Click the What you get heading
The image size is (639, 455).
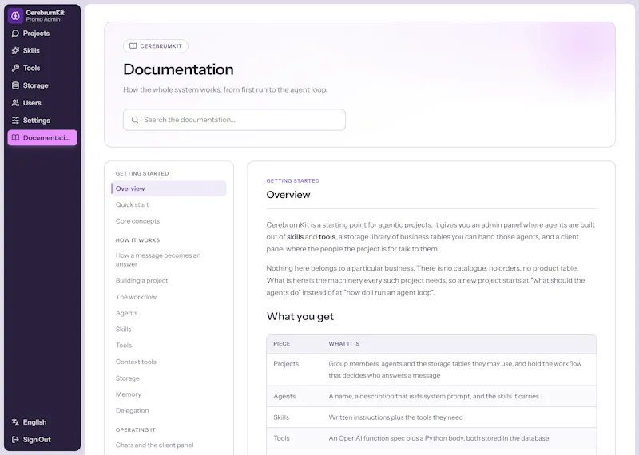coord(300,316)
